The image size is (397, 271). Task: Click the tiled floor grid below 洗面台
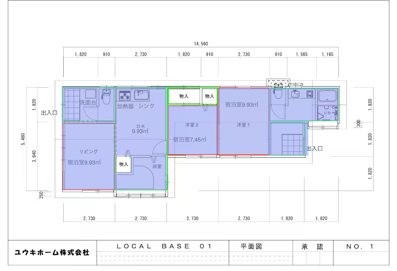coord(72,105)
